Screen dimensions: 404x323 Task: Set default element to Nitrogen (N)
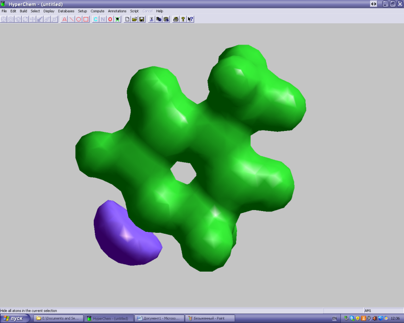[x=103, y=19]
